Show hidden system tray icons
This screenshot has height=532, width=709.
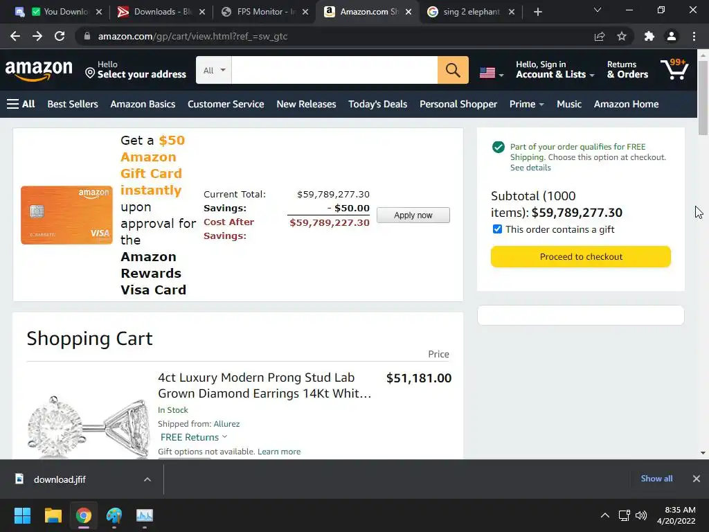(x=604, y=515)
